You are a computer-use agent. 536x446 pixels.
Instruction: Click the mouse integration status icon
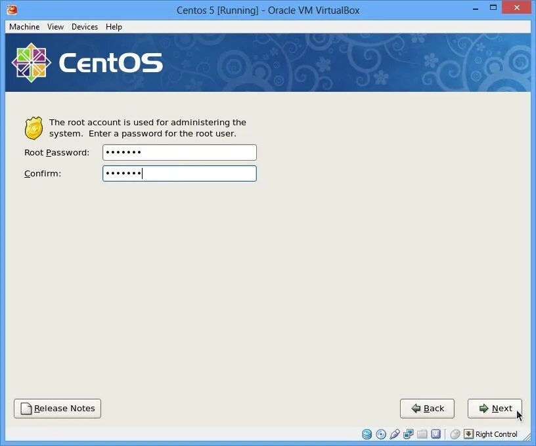[x=455, y=434]
